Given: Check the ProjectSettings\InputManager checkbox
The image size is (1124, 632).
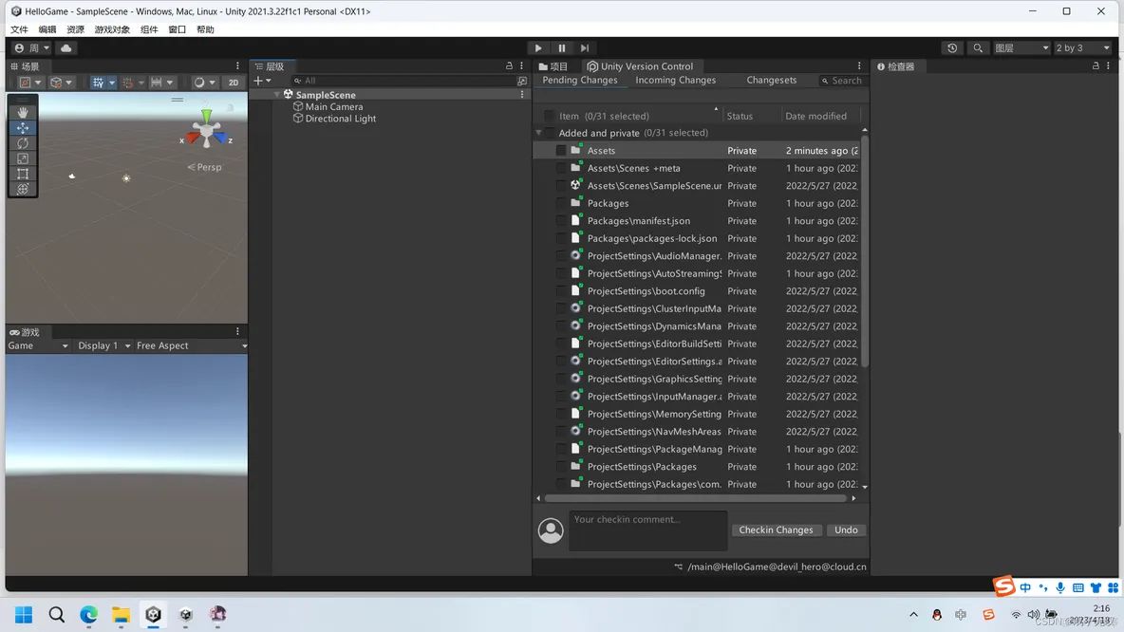Looking at the screenshot, I should [561, 397].
